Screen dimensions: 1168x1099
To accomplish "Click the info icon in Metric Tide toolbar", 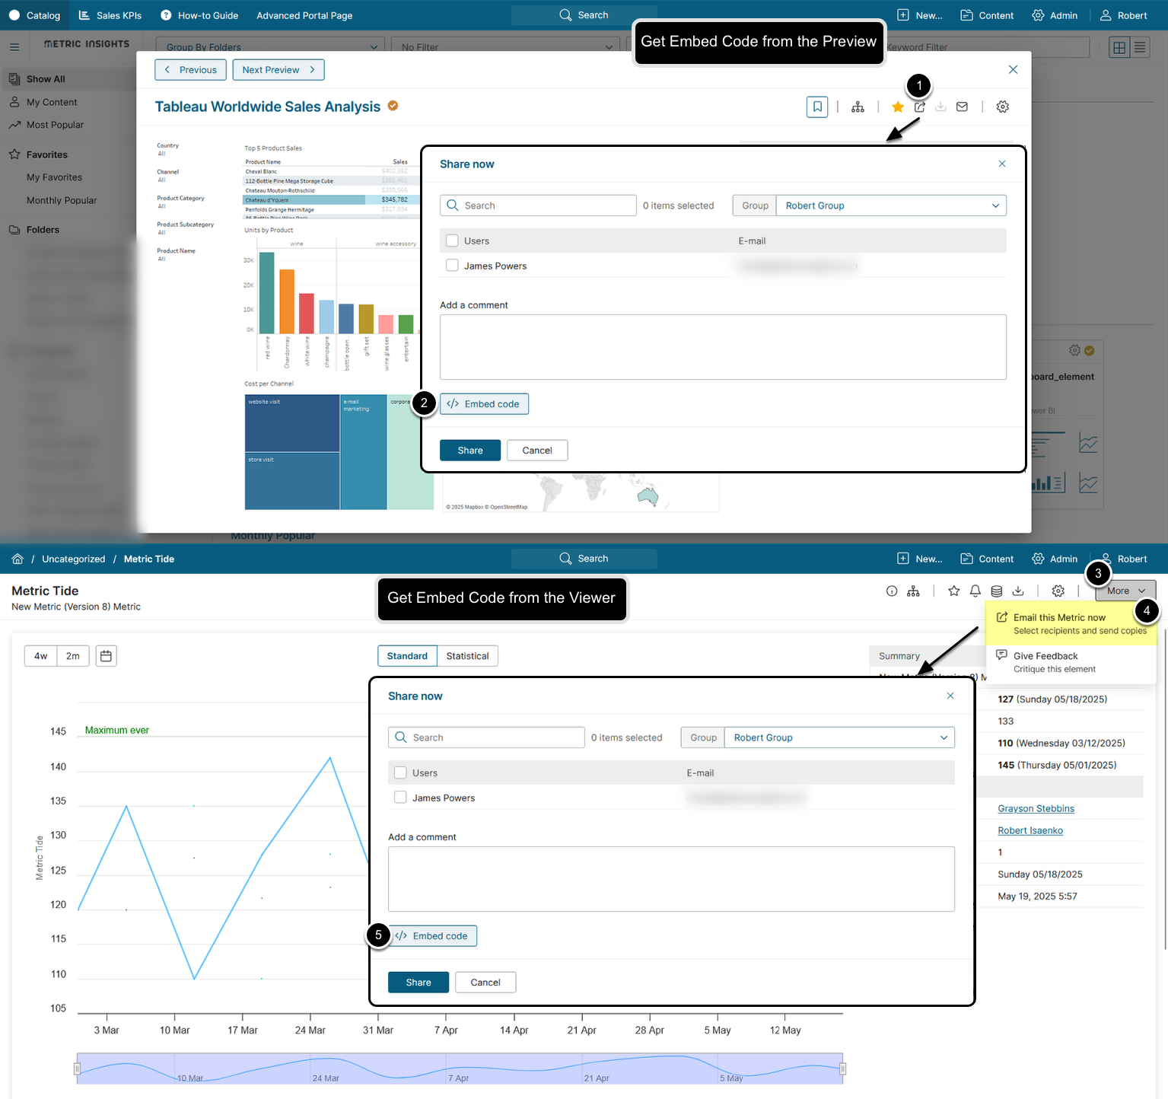I will pyautogui.click(x=892, y=591).
